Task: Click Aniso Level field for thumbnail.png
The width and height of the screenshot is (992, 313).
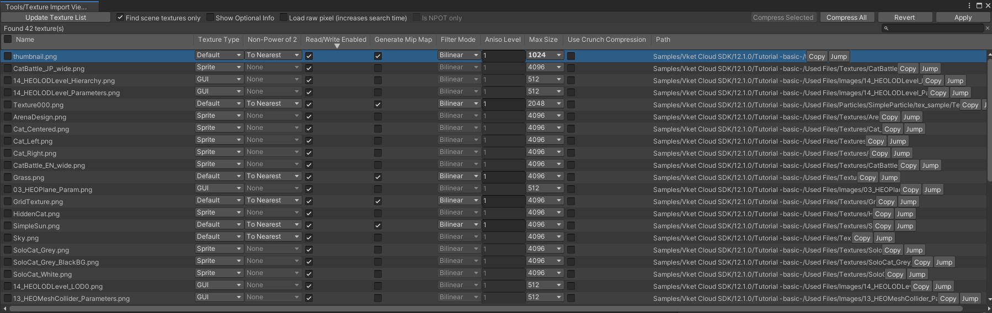Action: [x=503, y=56]
